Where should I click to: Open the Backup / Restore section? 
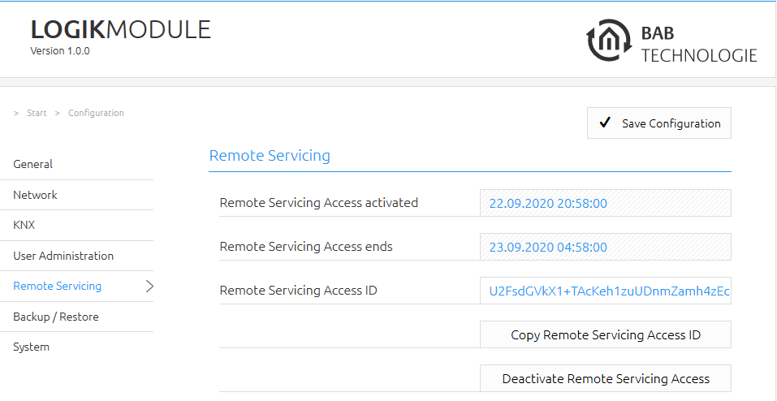56,317
